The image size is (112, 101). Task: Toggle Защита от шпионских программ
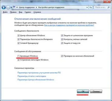62,36
